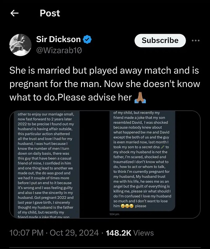This screenshot has height=249, width=210.
Task: Open the three-dot more options menu
Action: (196, 40)
